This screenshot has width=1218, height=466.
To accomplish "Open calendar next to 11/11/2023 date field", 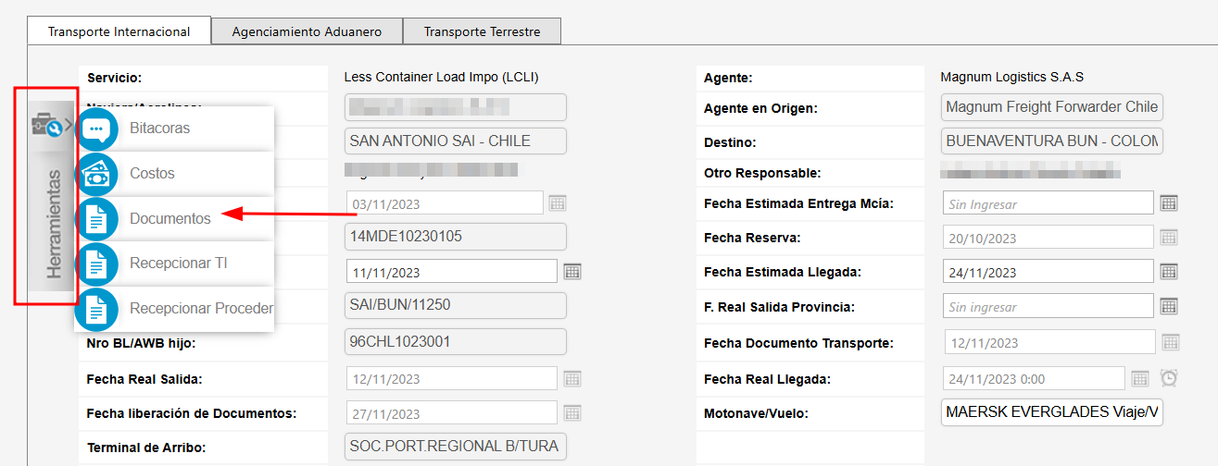I will point(572,271).
